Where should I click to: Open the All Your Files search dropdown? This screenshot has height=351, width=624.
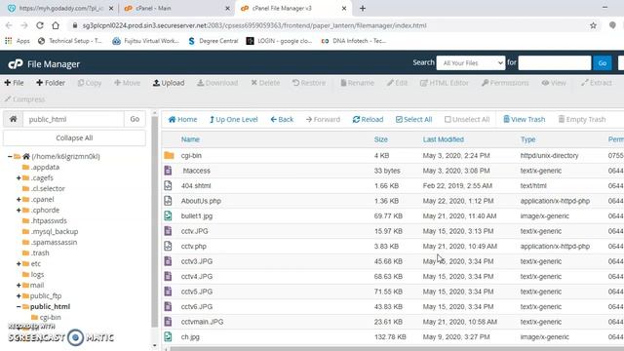tap(471, 62)
